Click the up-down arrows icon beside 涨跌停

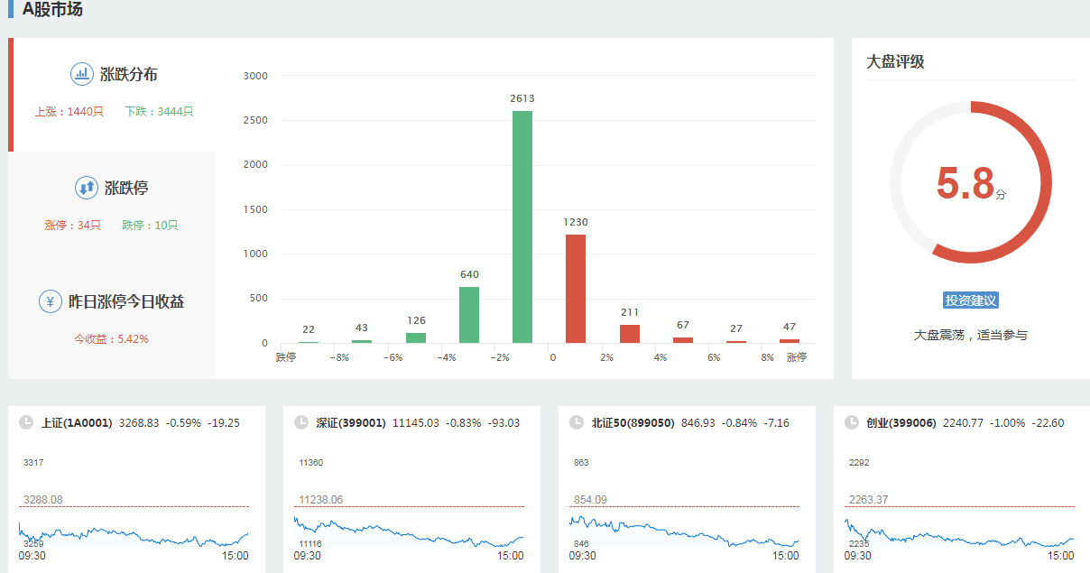click(x=87, y=188)
